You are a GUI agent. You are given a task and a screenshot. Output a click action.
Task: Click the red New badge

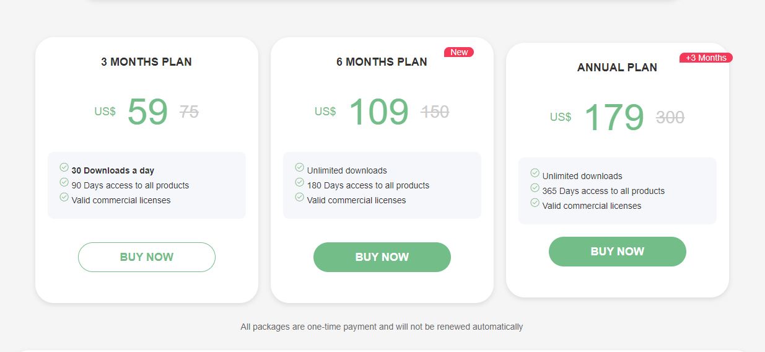point(459,52)
